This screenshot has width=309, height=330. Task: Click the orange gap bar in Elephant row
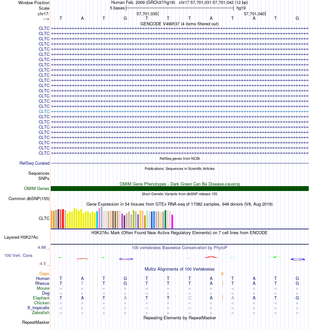click(x=222, y=298)
